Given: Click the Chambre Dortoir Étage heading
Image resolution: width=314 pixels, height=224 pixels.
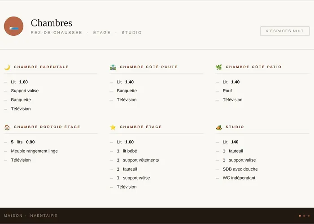Looking at the screenshot, I should [x=47, y=127].
